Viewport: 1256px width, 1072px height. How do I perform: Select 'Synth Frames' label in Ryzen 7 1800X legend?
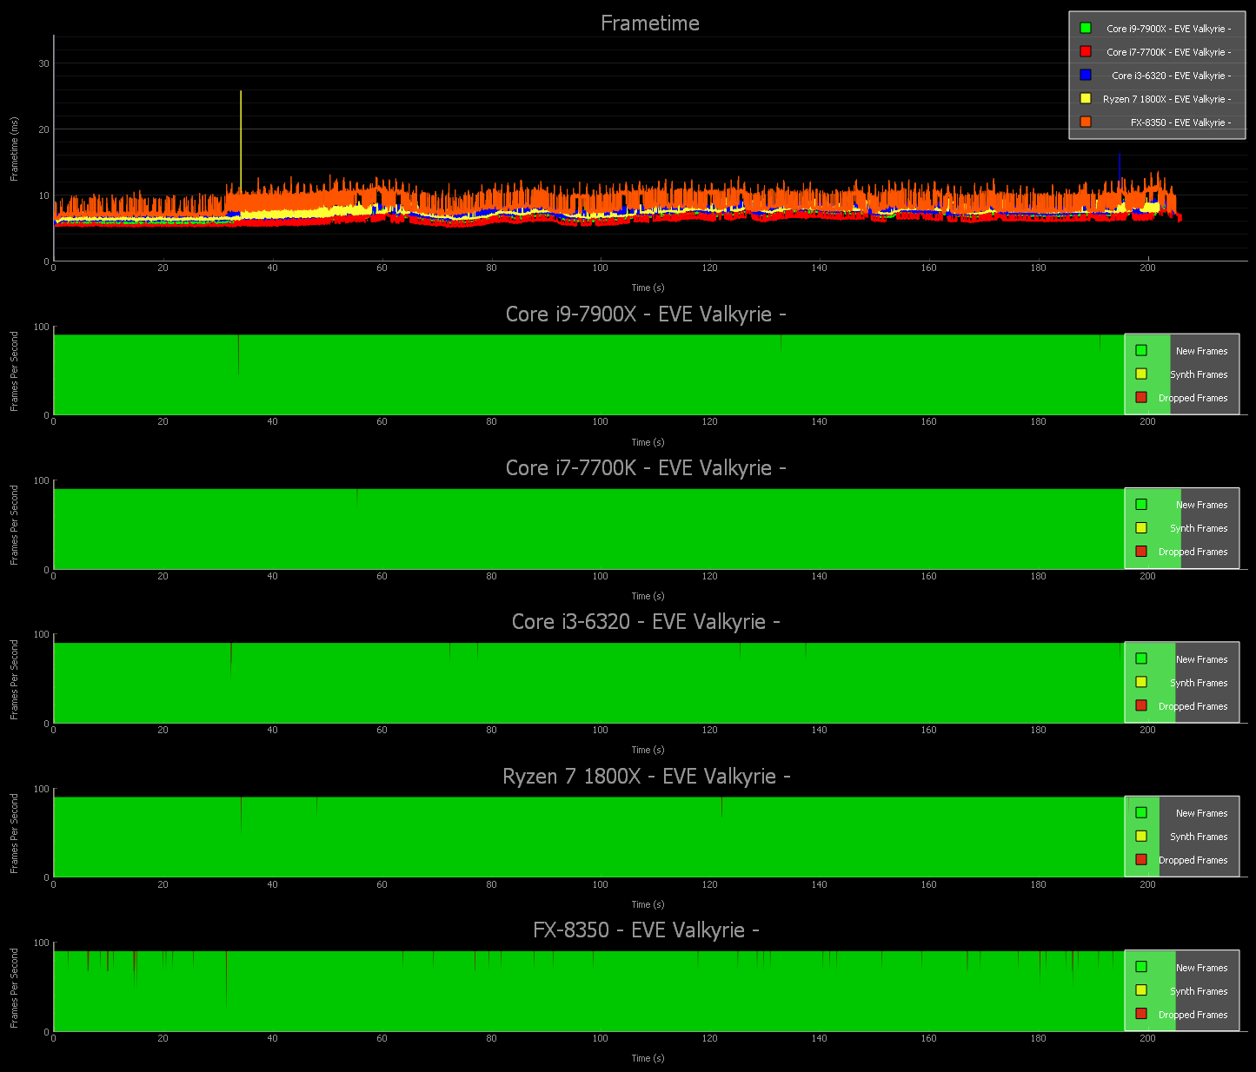tap(1200, 837)
